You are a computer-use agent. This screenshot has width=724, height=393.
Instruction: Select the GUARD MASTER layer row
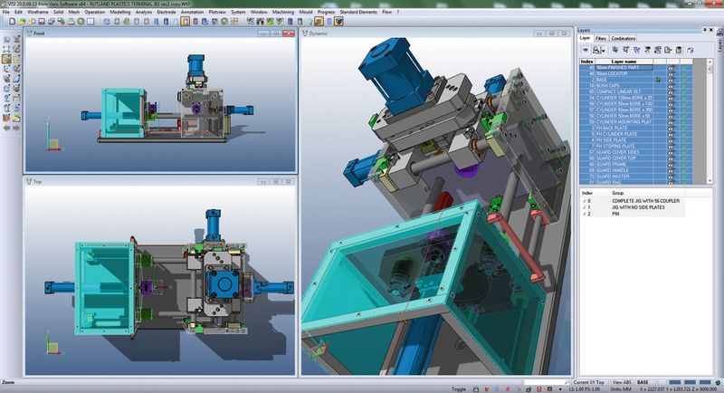coord(636,176)
